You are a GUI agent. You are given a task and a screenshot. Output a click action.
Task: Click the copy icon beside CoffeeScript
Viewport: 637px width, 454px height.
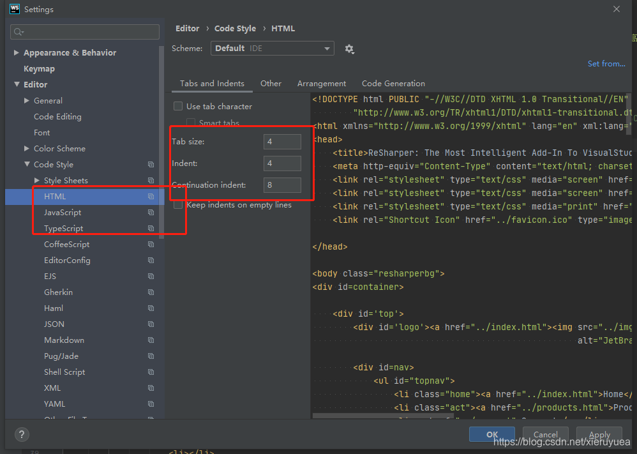click(x=151, y=245)
